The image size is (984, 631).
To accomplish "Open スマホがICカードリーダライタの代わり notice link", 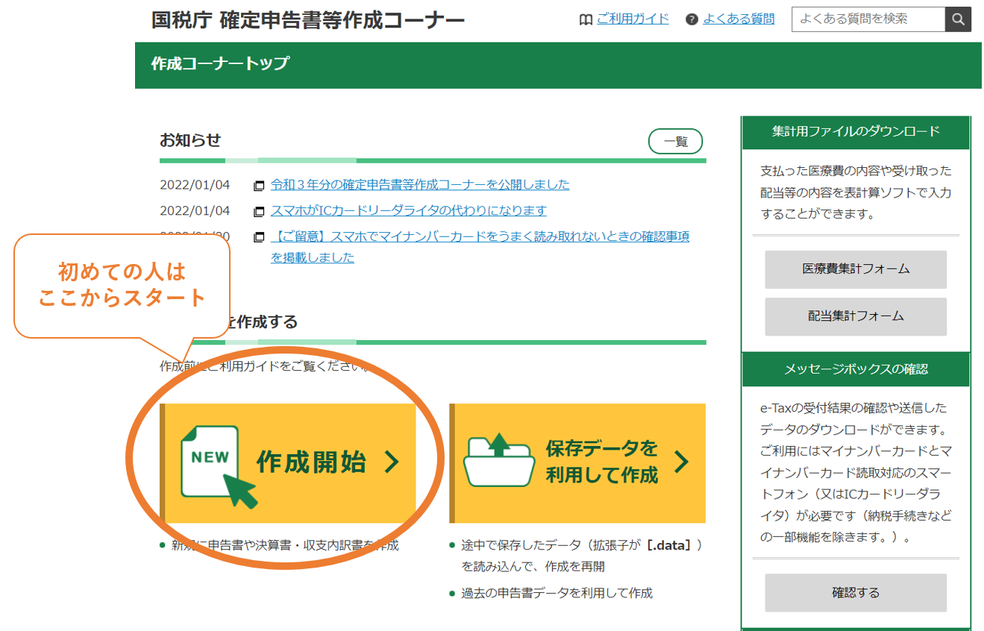I will click(x=408, y=210).
